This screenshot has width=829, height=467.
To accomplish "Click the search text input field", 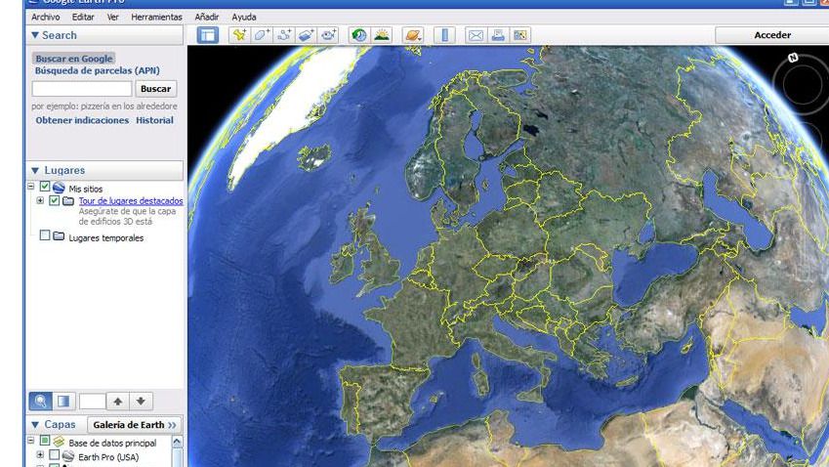I will (82, 89).
